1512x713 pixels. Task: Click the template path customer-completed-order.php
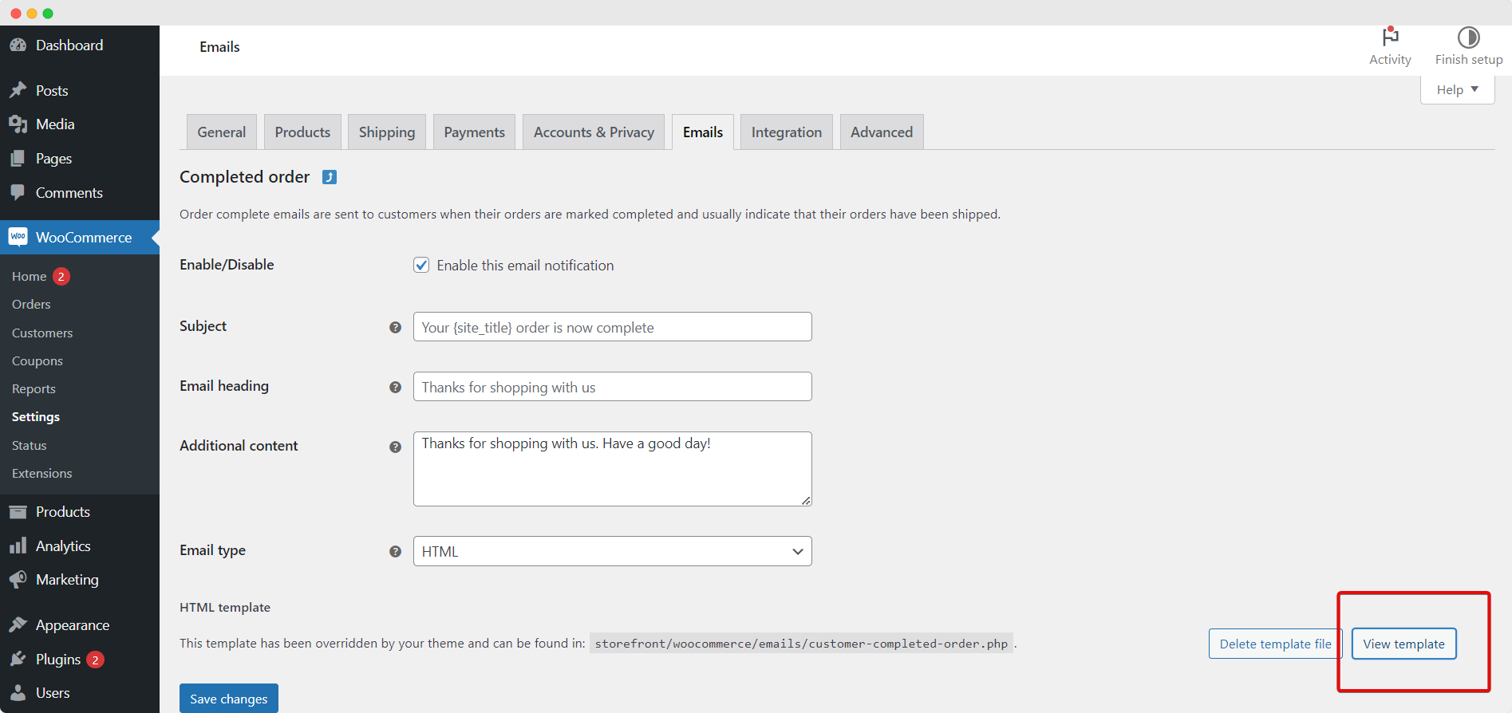(801, 644)
